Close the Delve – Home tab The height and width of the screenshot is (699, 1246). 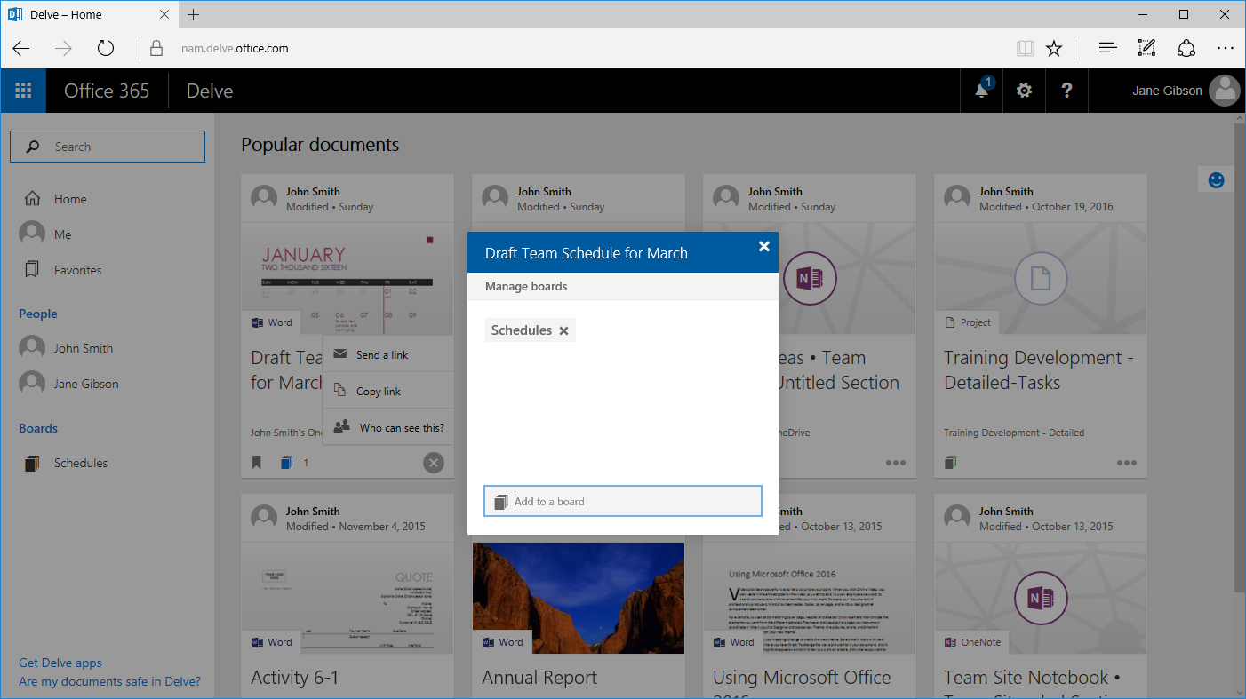(164, 14)
